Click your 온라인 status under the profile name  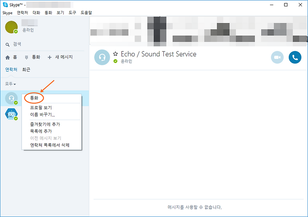28,30
